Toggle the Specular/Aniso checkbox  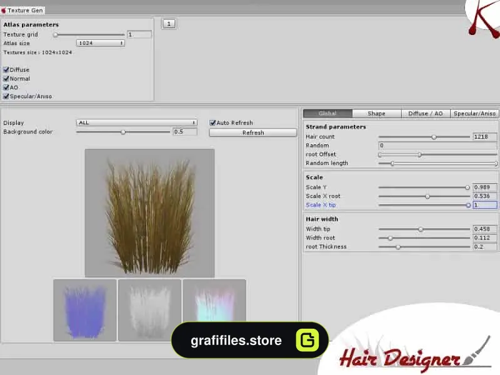(6, 96)
